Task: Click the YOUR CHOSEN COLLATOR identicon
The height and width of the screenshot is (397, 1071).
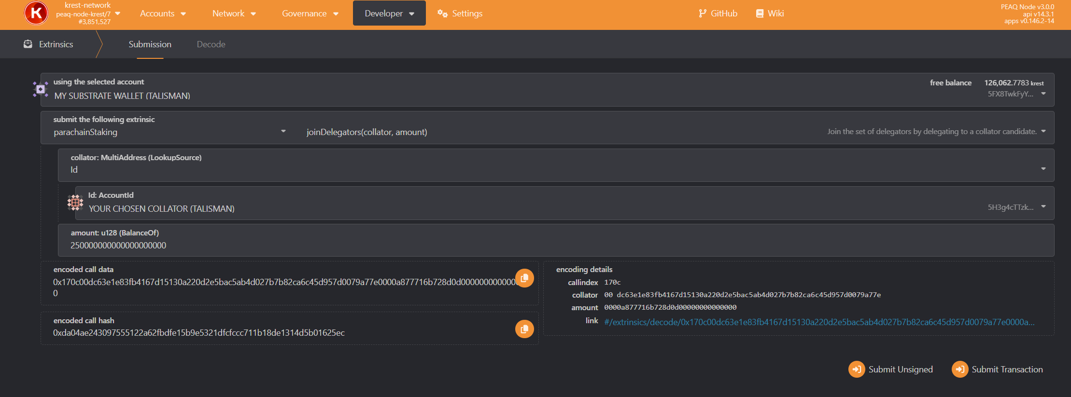Action: pyautogui.click(x=75, y=203)
